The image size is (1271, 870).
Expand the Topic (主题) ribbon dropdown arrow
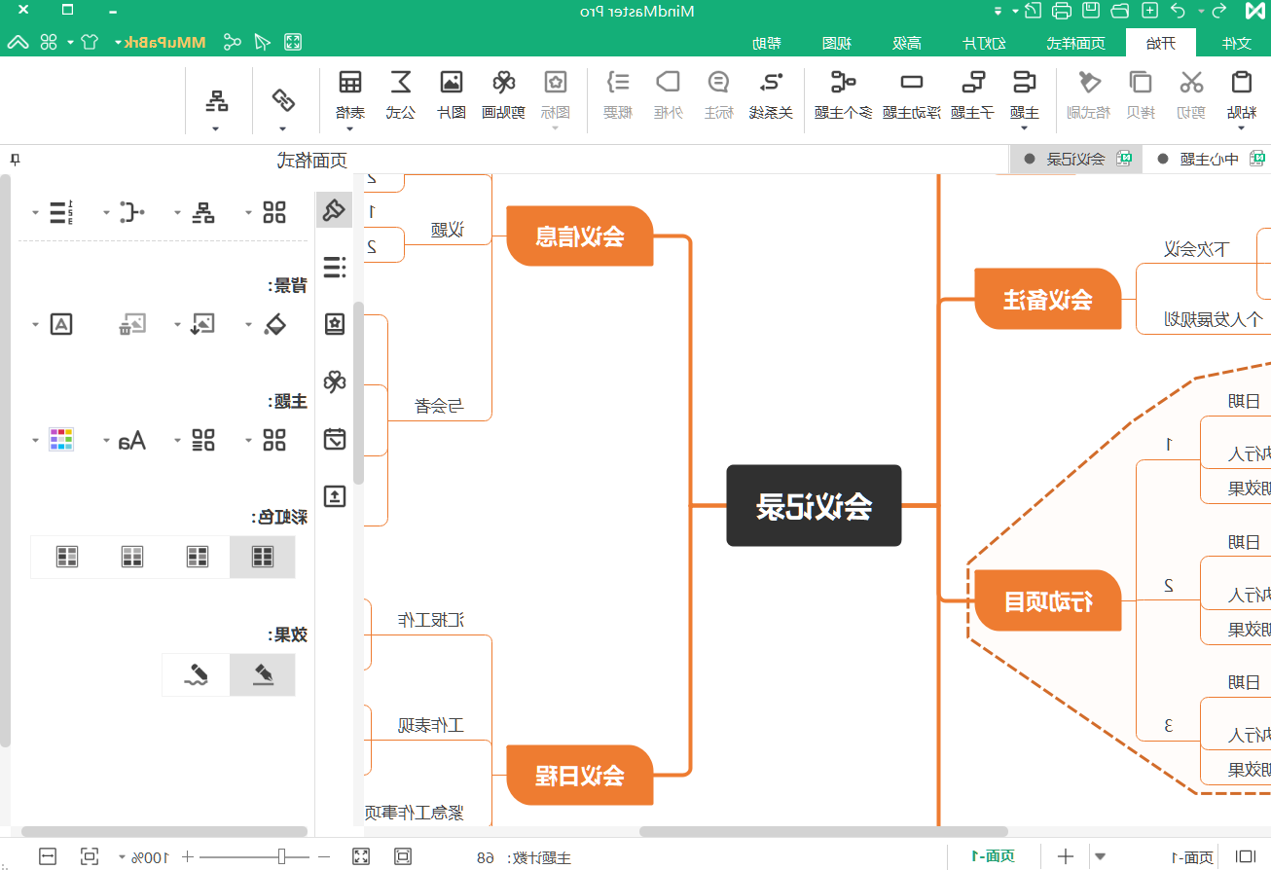coord(1025,127)
